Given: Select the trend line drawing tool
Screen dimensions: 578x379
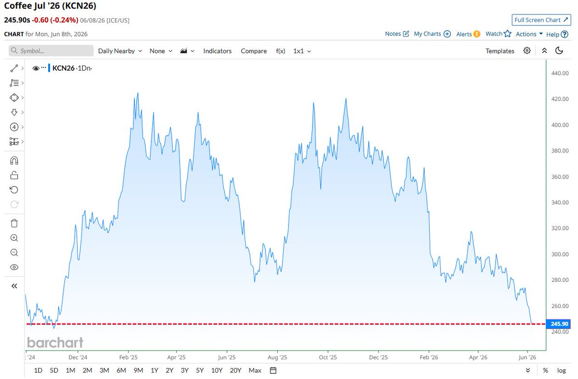Looking at the screenshot, I should click(14, 69).
